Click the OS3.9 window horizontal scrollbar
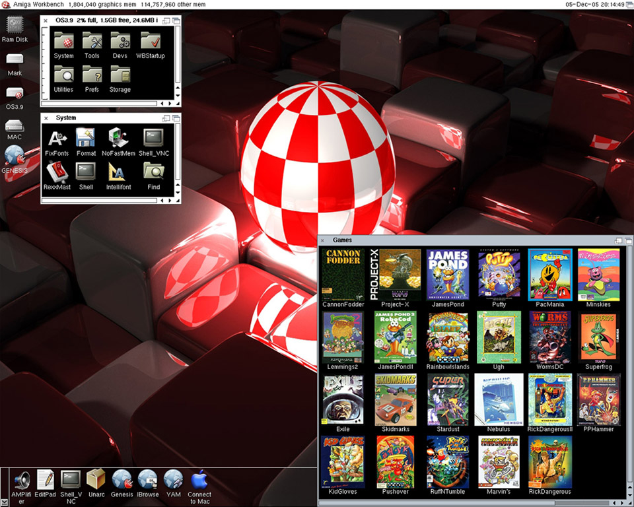 100,104
